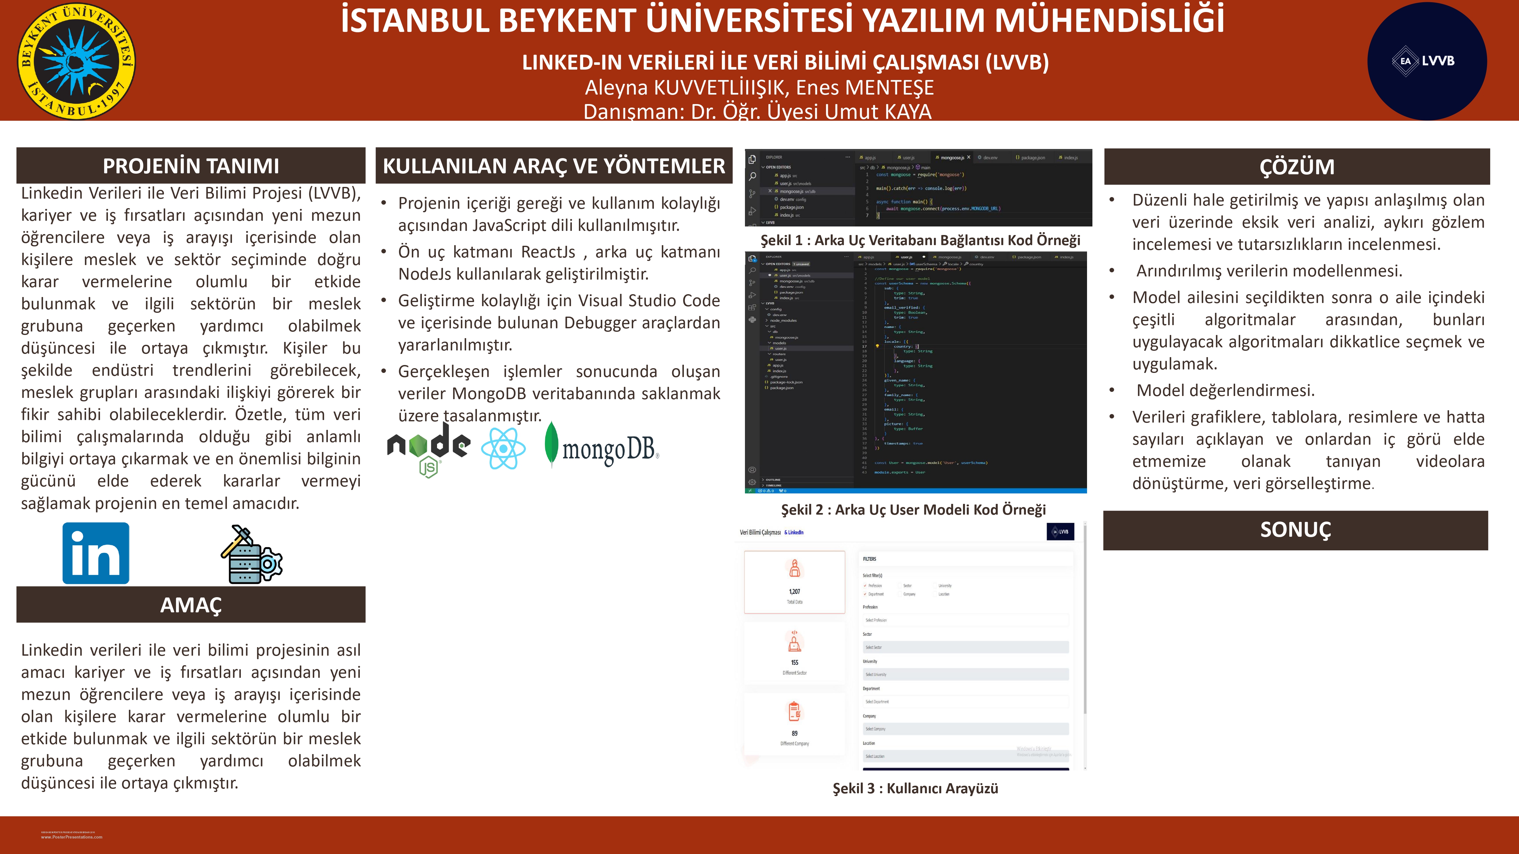
Task: Open Source Control icon in Şekil 1 screenshot
Action: click(x=753, y=194)
